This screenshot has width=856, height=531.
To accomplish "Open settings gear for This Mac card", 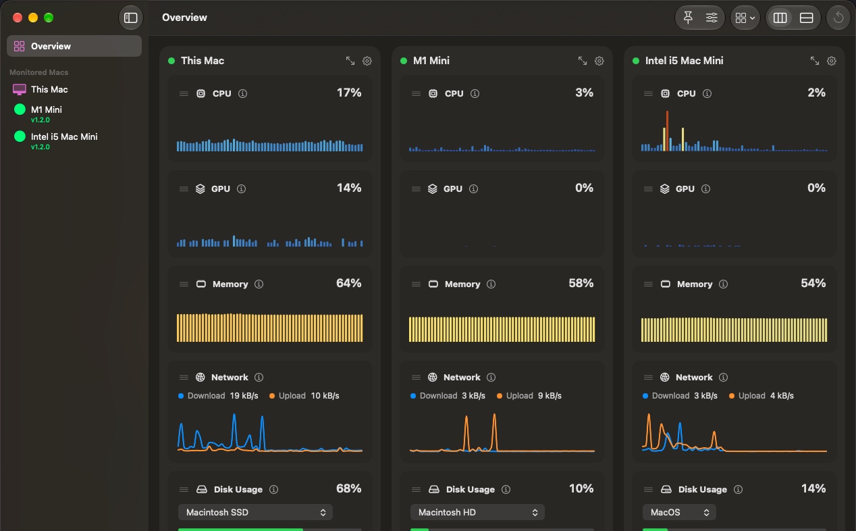I will [367, 61].
